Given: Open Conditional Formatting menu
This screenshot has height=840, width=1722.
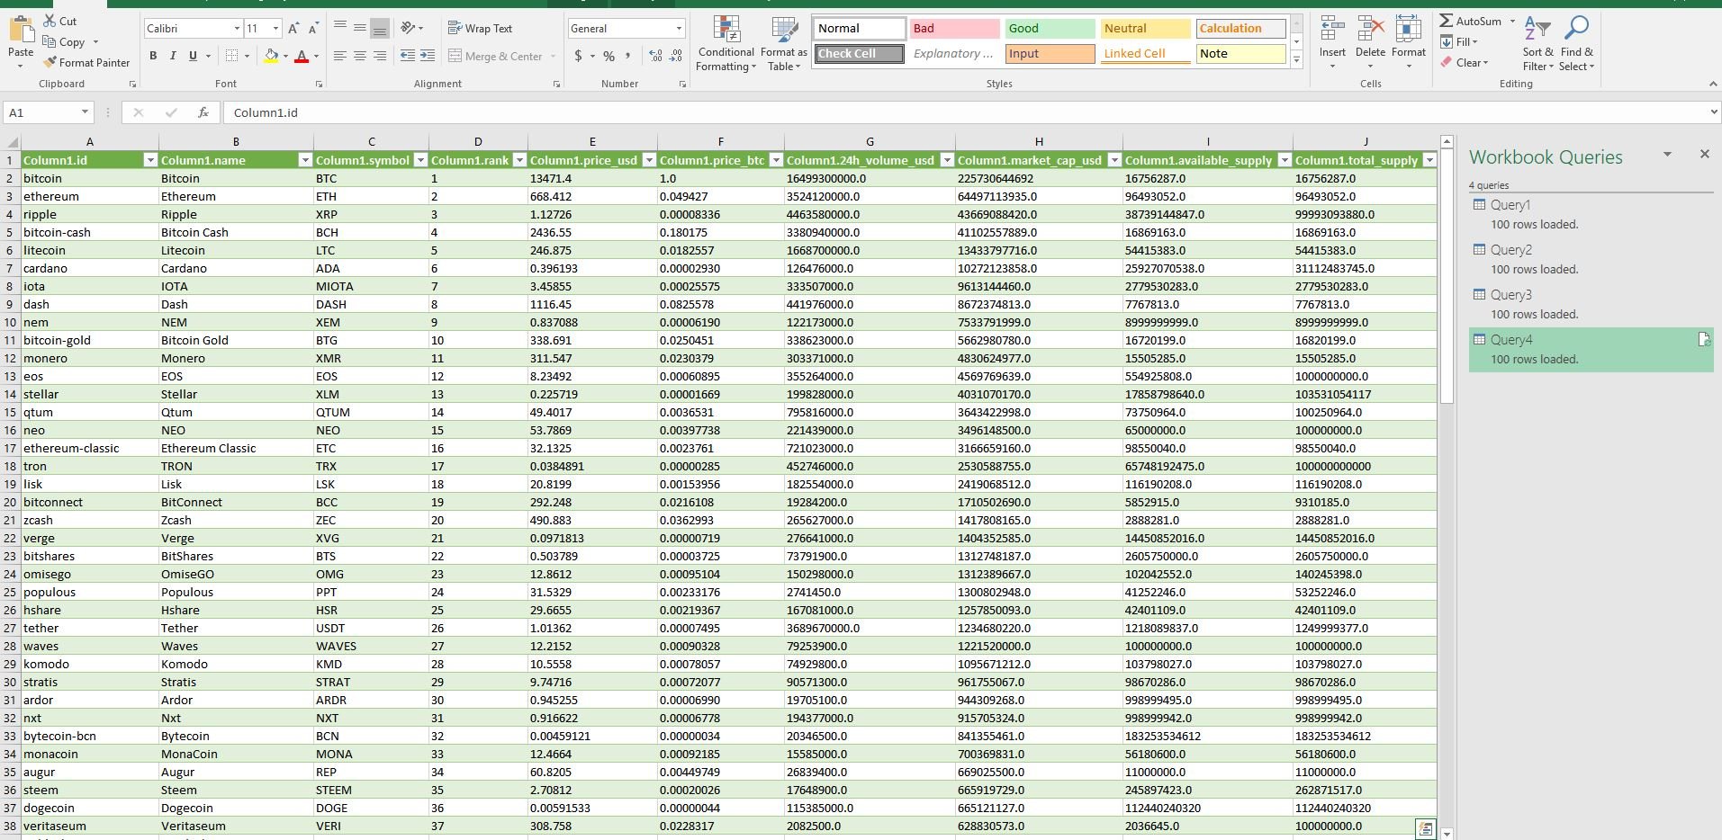Looking at the screenshot, I should (x=726, y=43).
